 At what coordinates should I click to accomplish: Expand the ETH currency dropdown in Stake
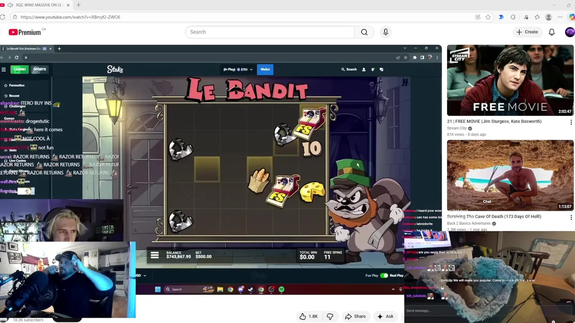(x=238, y=70)
